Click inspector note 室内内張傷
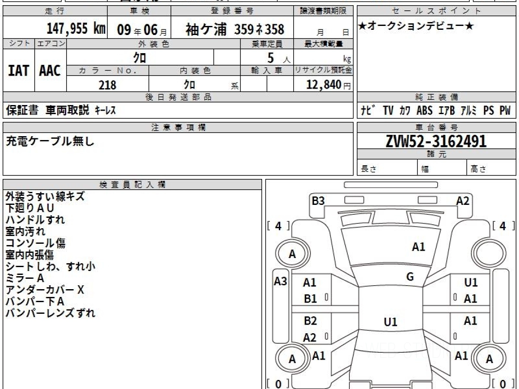The width and height of the screenshot is (519, 389). pos(30,255)
